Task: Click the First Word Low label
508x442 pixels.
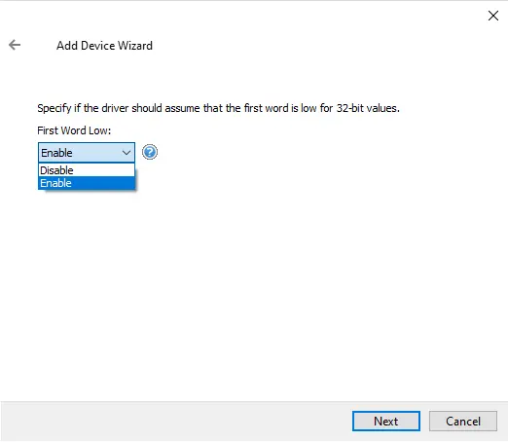Action: (x=74, y=130)
